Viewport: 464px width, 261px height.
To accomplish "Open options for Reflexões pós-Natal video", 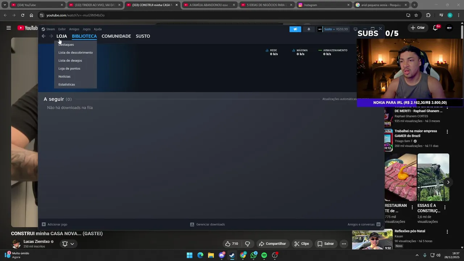I will coord(447,232).
